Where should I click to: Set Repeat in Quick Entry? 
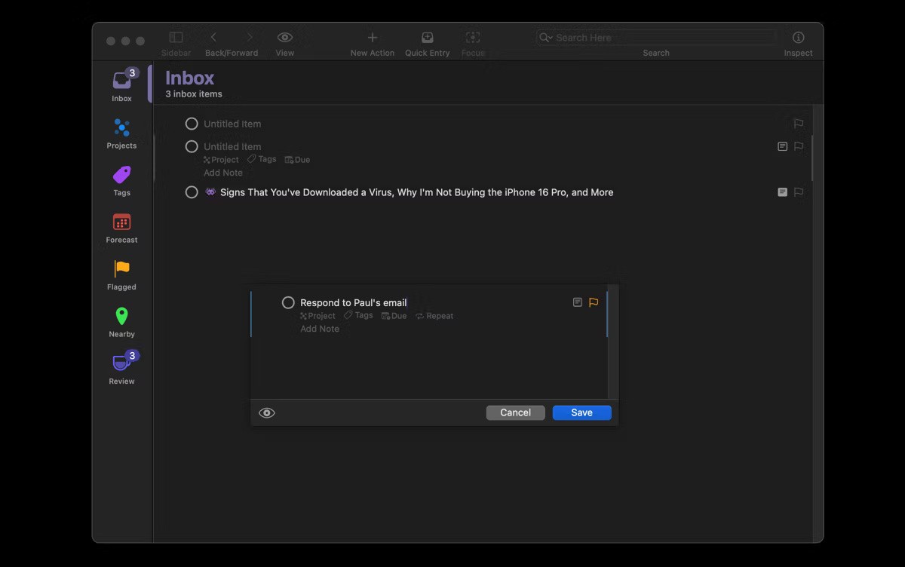point(434,316)
